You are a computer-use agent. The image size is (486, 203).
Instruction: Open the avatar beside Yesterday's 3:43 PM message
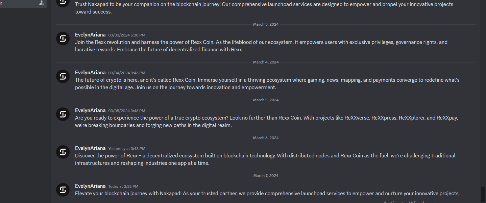point(63,152)
